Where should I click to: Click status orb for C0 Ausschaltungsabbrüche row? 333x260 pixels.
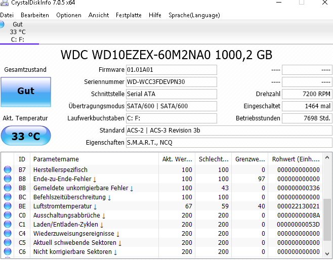click(8, 215)
